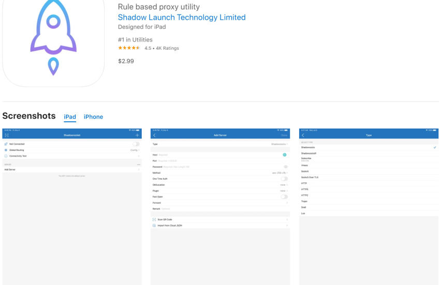Select Socks5 type

(369, 172)
